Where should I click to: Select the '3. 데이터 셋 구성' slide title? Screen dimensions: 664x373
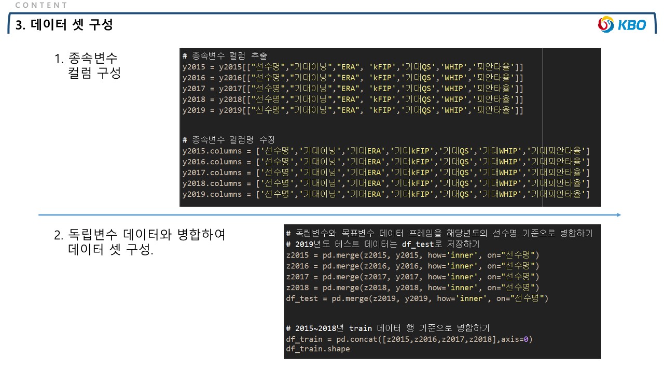pyautogui.click(x=65, y=25)
